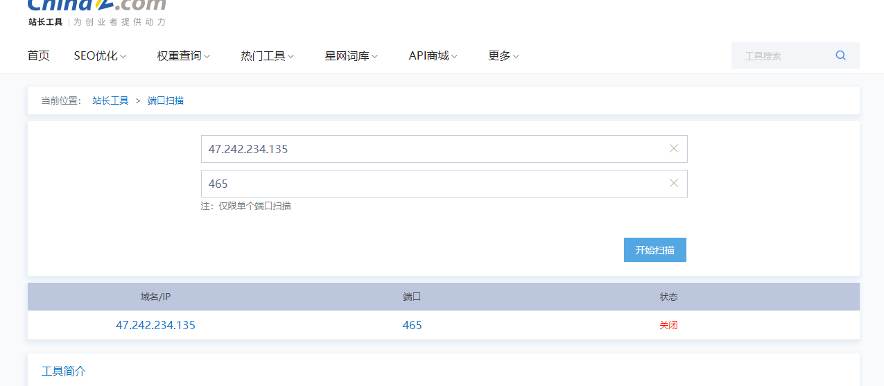This screenshot has height=386, width=884.
Task: Start scan with 开始扫描 button
Action: [655, 249]
